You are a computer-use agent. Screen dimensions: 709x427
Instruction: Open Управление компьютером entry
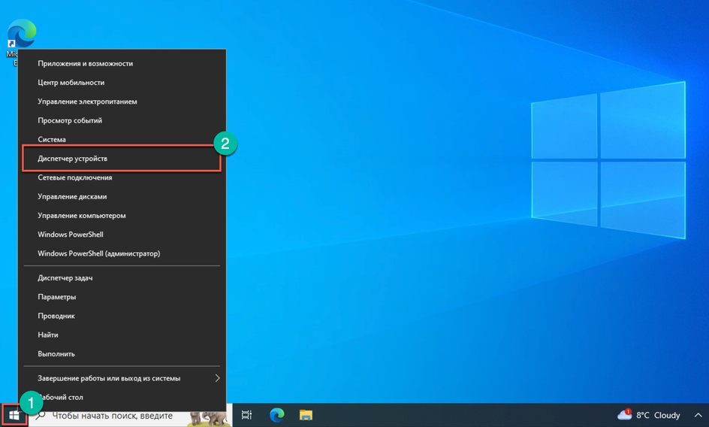[x=122, y=216]
